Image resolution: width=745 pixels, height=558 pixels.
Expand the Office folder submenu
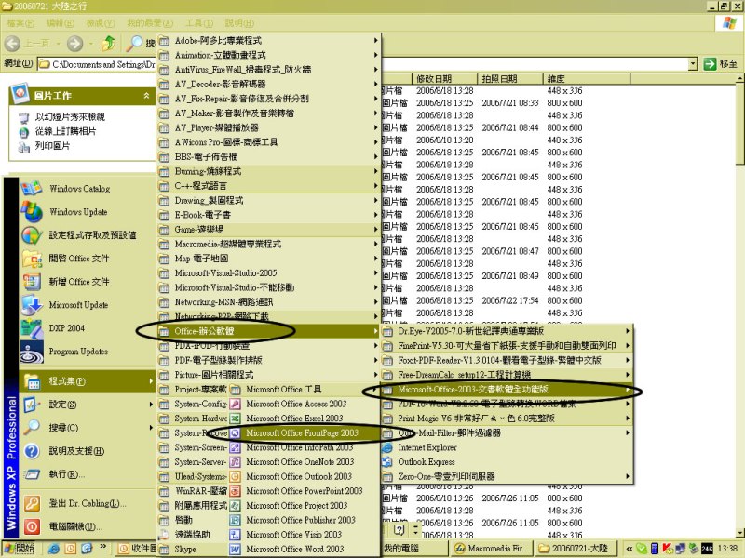268,331
